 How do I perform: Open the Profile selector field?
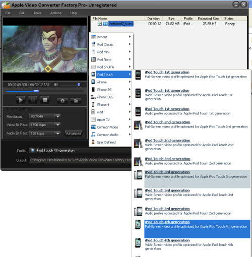[80, 150]
